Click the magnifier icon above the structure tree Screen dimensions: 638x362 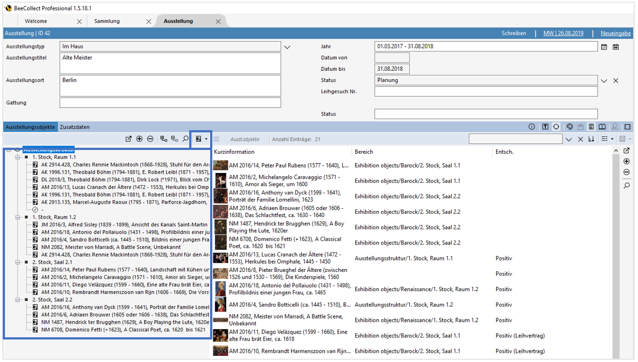186,140
